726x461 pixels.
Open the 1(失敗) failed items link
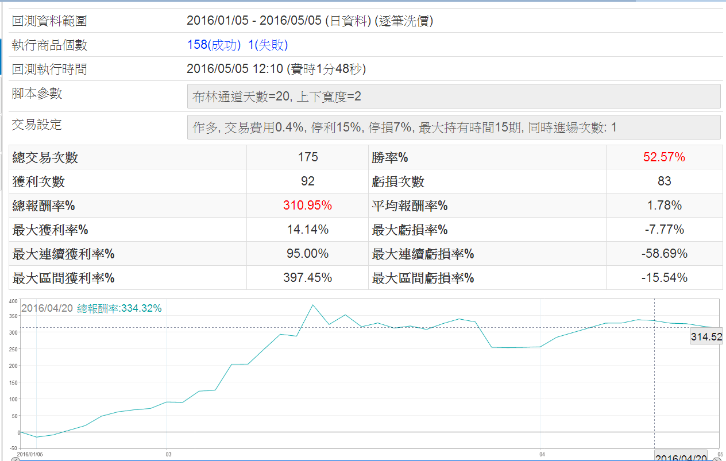pos(268,45)
